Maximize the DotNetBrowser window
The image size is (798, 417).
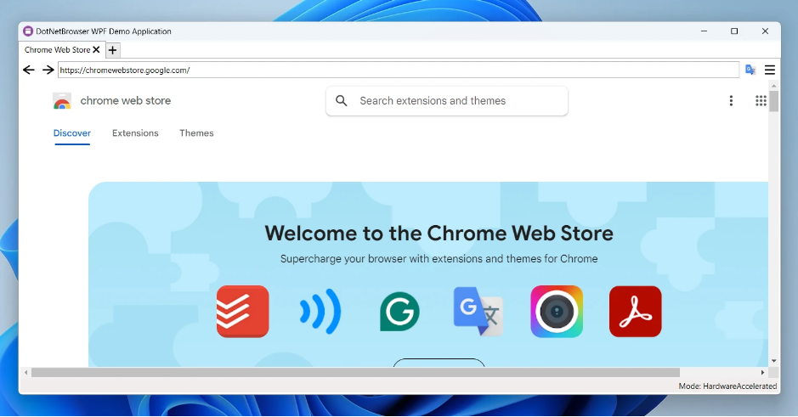tap(734, 31)
